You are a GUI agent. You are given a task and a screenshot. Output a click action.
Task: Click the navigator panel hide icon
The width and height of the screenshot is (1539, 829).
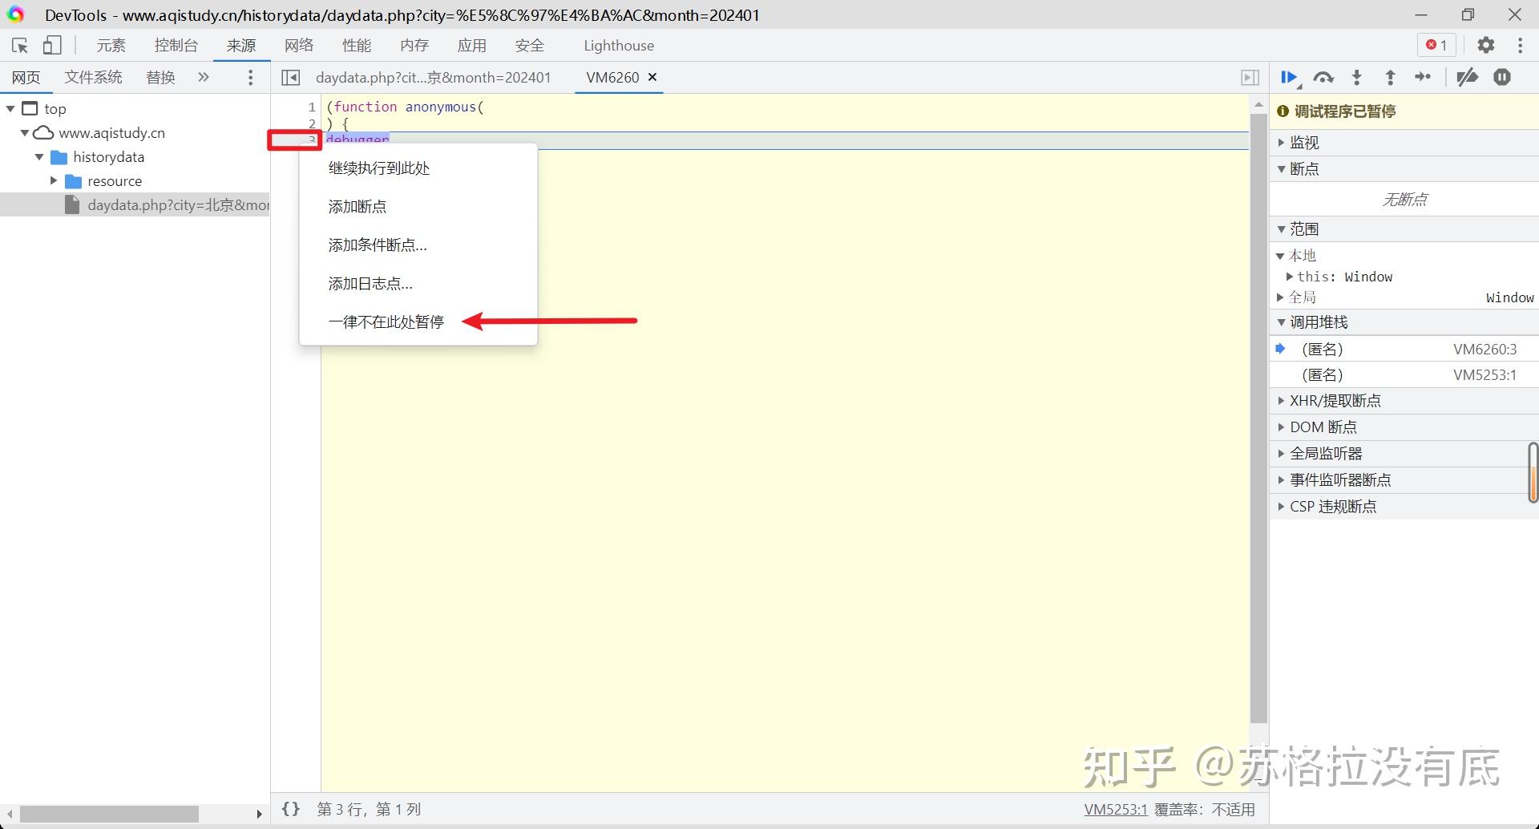pyautogui.click(x=290, y=77)
